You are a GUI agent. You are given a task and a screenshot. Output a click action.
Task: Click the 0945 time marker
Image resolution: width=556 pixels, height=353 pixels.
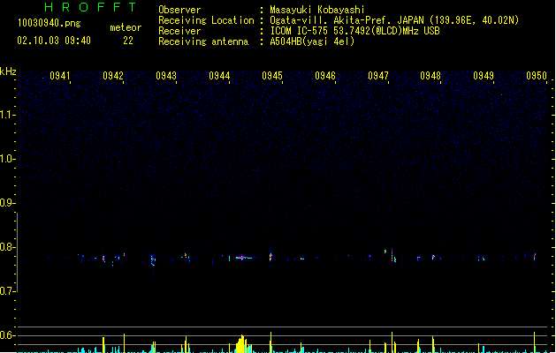tap(272, 76)
